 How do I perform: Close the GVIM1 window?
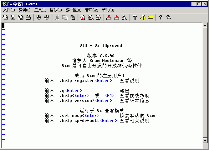pyautogui.click(x=205, y=4)
